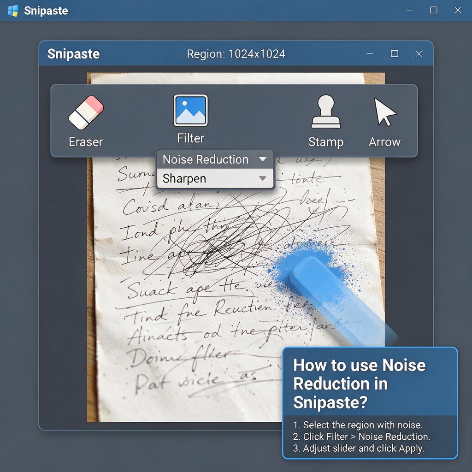Click the step "Click Filter > Noise Reduction."
The height and width of the screenshot is (472, 472).
361,437
